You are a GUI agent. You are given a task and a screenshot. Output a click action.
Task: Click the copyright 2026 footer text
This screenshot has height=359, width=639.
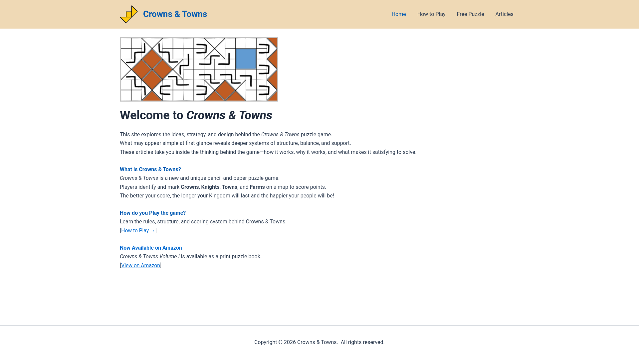coord(319,342)
